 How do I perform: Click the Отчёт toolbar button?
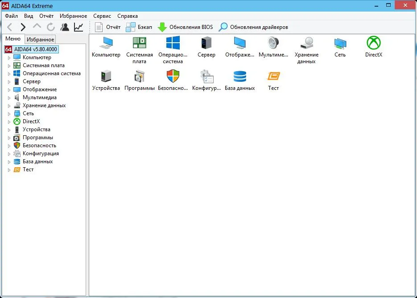point(108,27)
